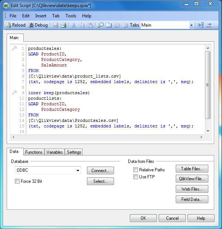This screenshot has width=222, height=229.
Task: Click the Web Files... button
Action: pyautogui.click(x=192, y=189)
